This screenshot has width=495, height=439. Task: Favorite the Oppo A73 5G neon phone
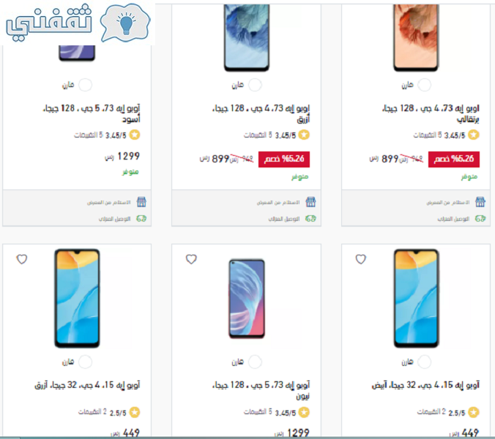coord(191,259)
